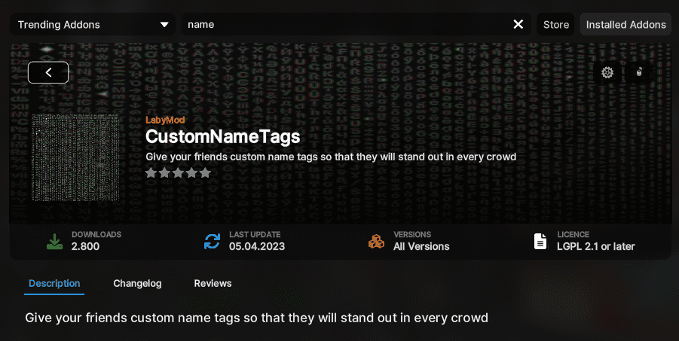Clear the search text with the X
Viewport: 679px width, 341px height.
[518, 24]
